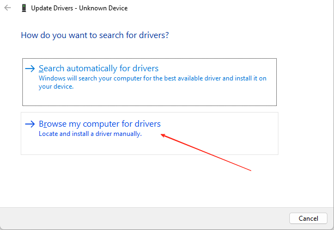Select Browse my computer for drivers

coord(100,124)
